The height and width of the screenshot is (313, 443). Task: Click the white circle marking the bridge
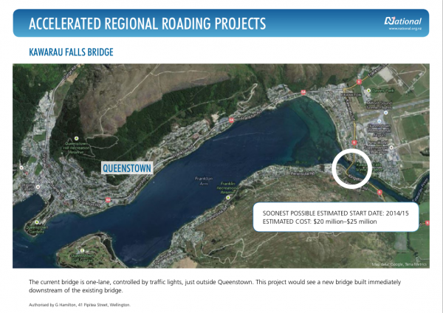click(352, 168)
